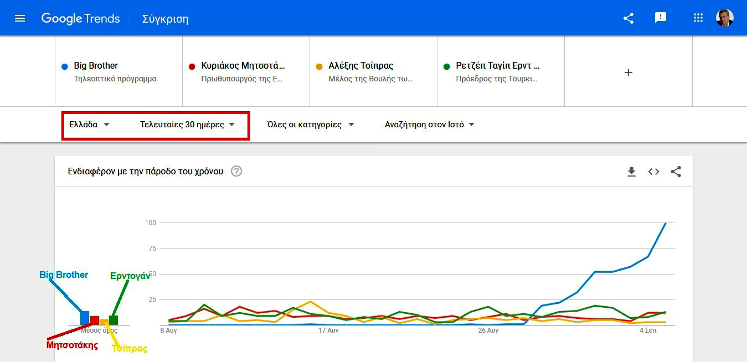This screenshot has height=362, width=747.
Task: Open the Google apps grid
Action: tap(698, 18)
